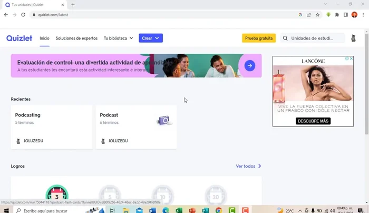
Task: Click the page vertical scrollbar
Action: click(x=366, y=84)
